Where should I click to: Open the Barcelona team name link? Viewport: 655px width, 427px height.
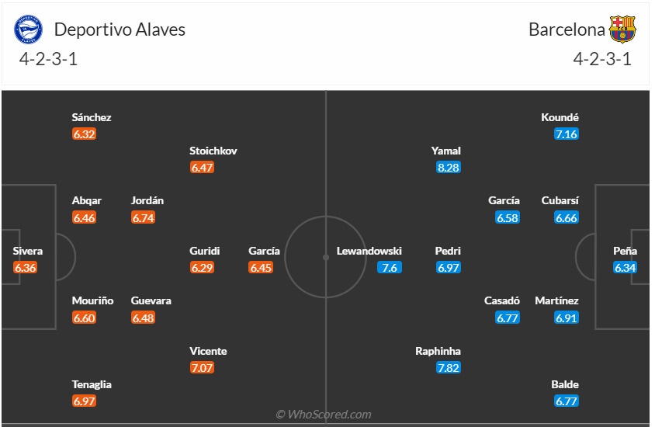567,30
